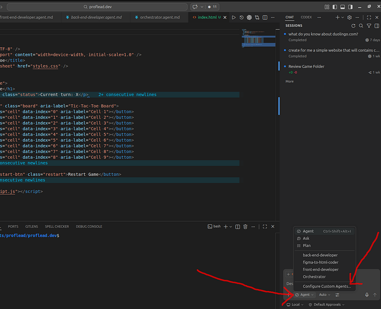Choose figma-to-html-coder custom agent
Image resolution: width=381 pixels, height=309 pixels.
point(324,262)
